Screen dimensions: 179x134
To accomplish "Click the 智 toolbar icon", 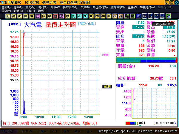I will pos(67,16).
